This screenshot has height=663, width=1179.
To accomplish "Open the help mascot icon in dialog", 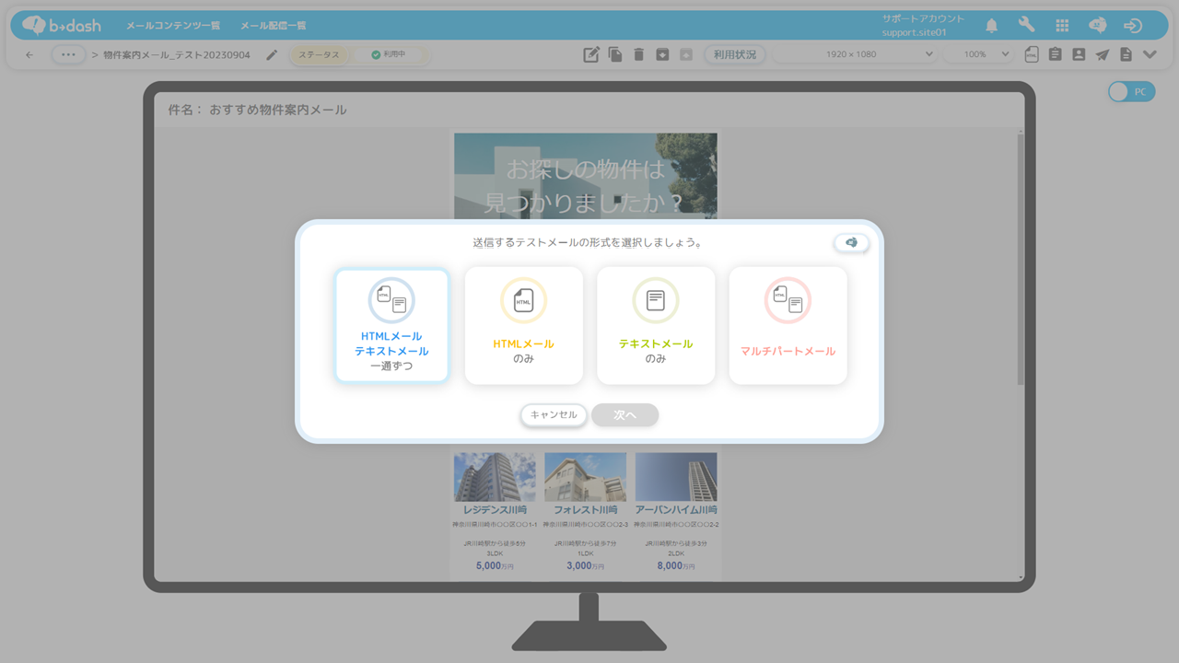I will (x=851, y=242).
